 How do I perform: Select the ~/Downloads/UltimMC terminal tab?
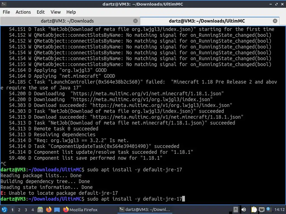207,21
